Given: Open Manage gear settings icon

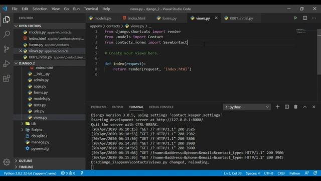Looking at the screenshot, I should coord(7,162).
